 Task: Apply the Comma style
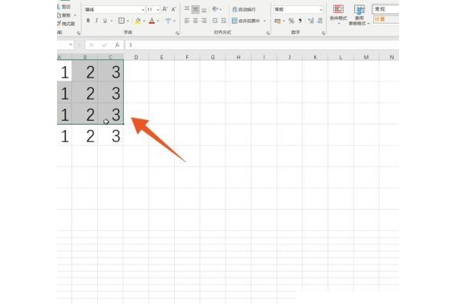(300, 21)
